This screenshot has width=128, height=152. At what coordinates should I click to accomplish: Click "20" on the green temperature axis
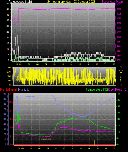[x=119, y=119]
